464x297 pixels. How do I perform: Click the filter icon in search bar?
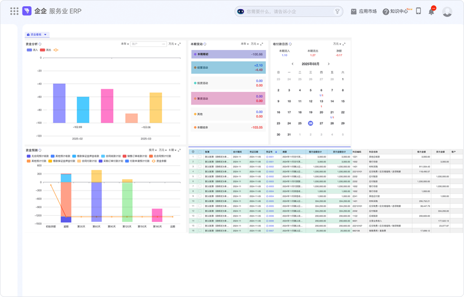pos(338,12)
